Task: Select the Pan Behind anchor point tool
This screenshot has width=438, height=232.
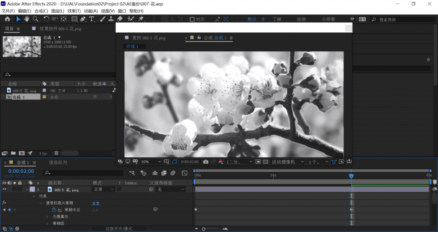Action: click(x=64, y=19)
